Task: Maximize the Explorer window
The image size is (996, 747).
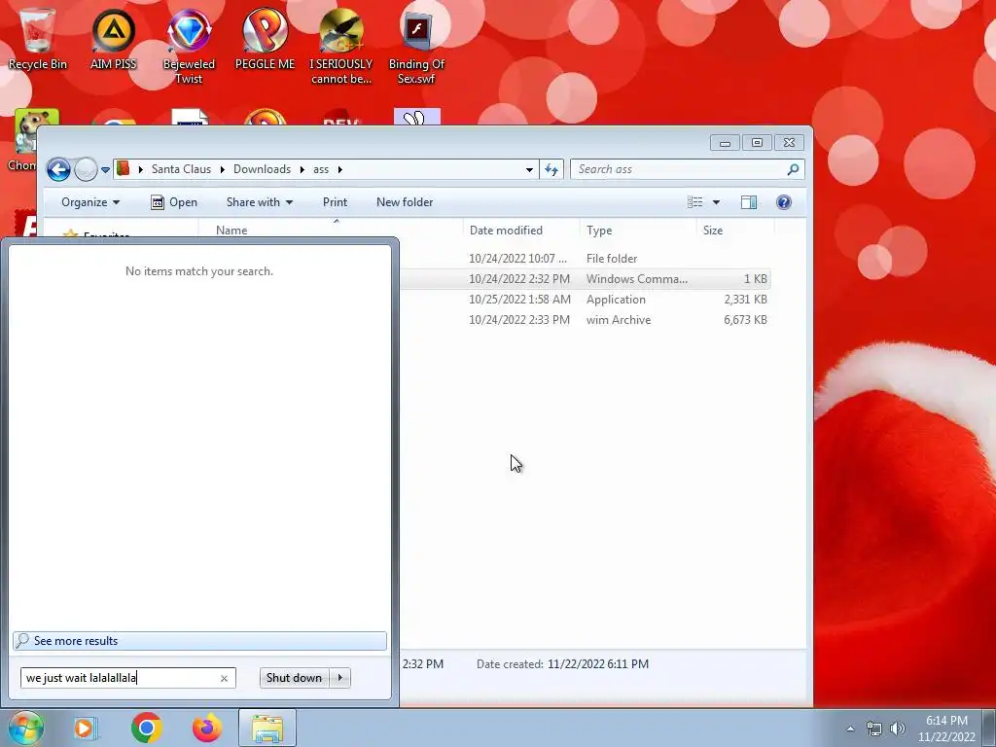Action: (757, 143)
